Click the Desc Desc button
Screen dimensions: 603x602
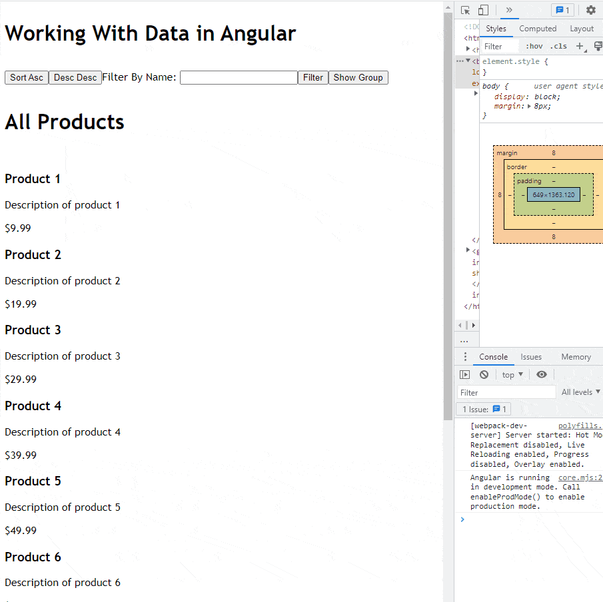pos(75,77)
